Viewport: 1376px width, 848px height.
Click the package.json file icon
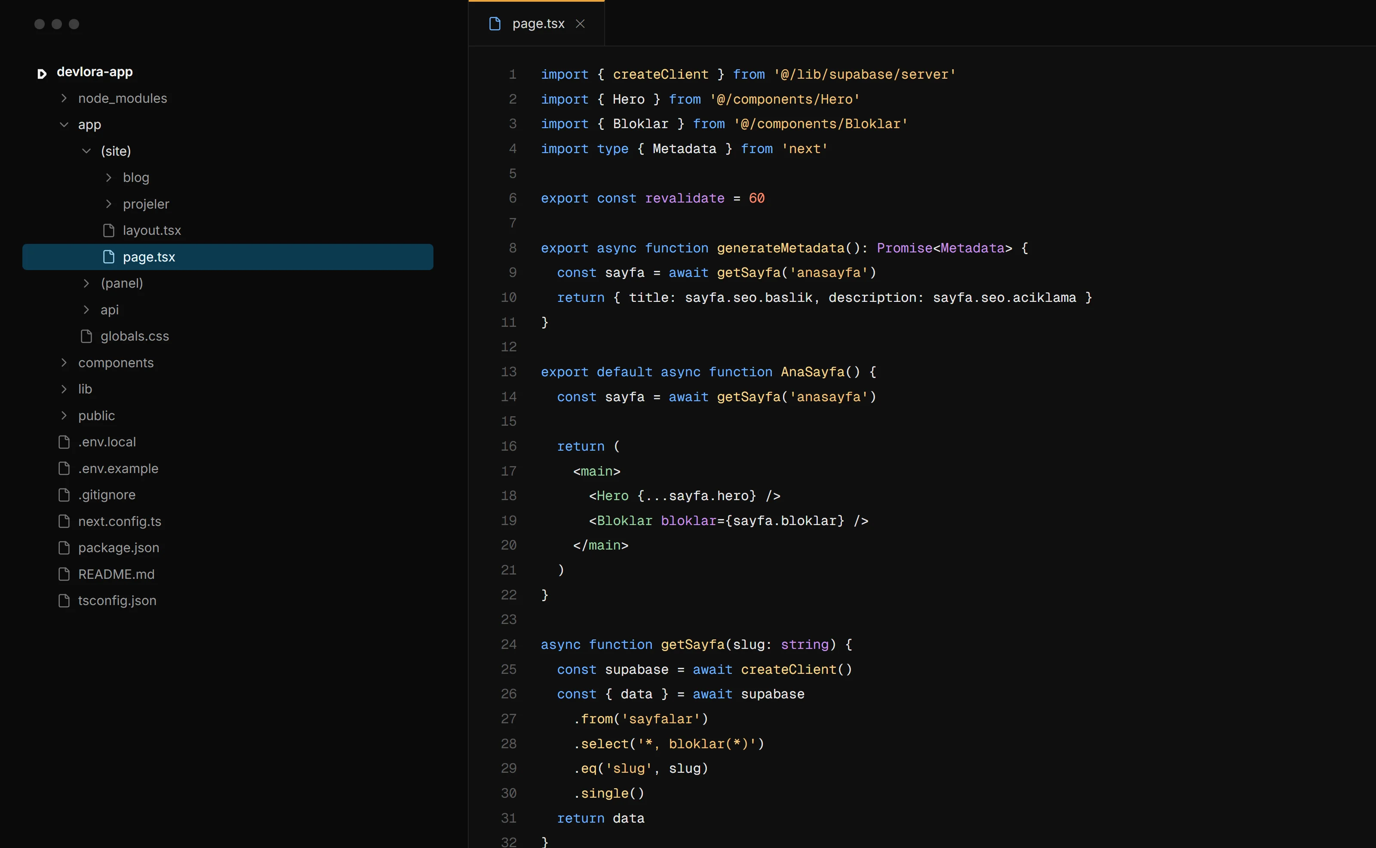pyautogui.click(x=64, y=547)
